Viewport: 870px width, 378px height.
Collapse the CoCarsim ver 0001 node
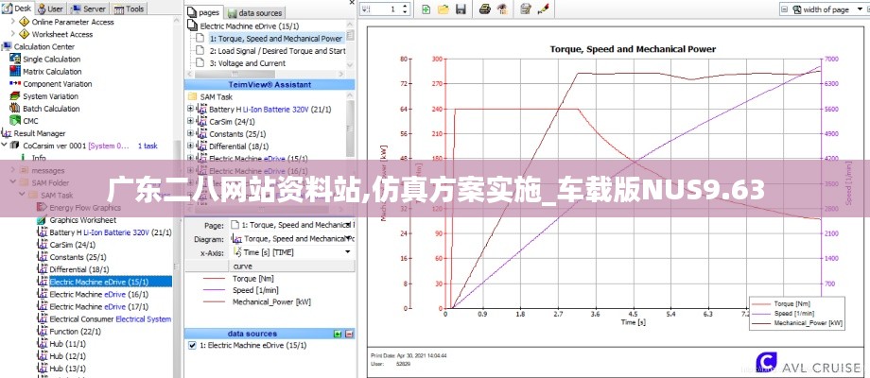point(5,146)
